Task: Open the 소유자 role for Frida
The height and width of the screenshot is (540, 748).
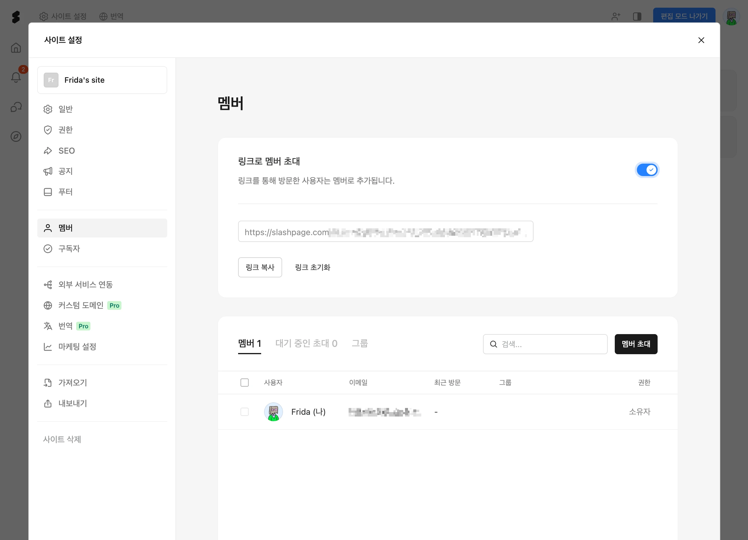Action: (x=639, y=412)
